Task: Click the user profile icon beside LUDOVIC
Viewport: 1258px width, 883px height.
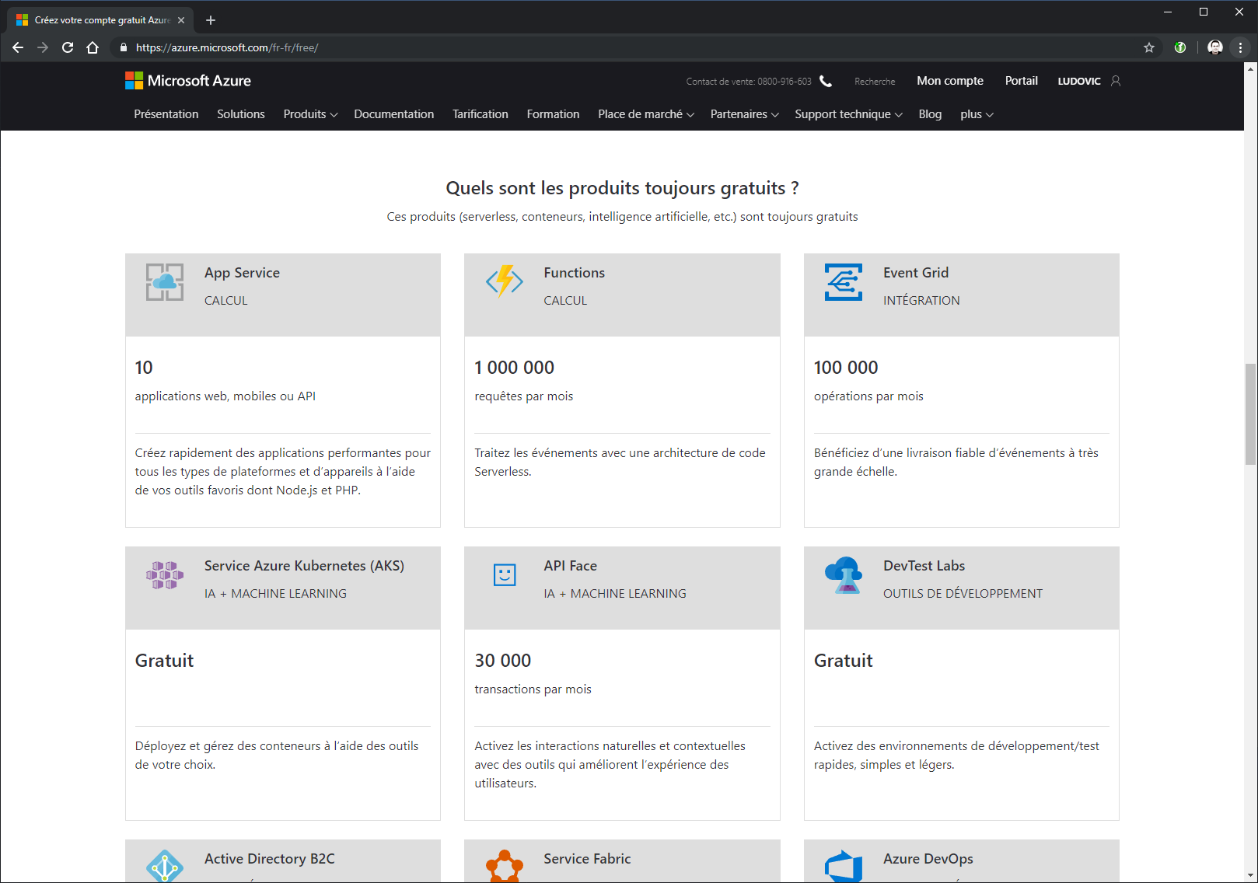Action: click(1116, 81)
